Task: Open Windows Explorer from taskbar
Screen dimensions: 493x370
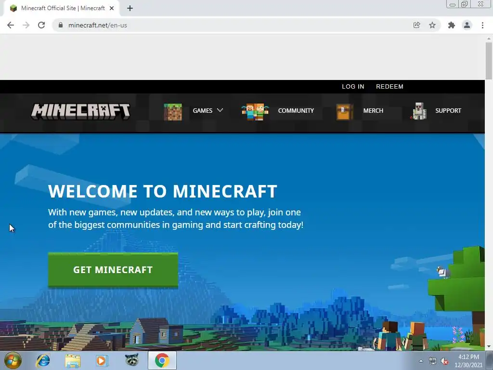Action: coord(73,360)
